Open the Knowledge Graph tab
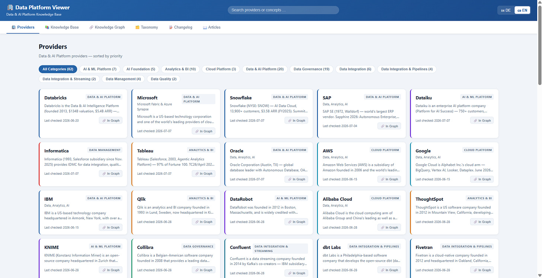Viewport: 542px width, 278px height. coord(107,27)
